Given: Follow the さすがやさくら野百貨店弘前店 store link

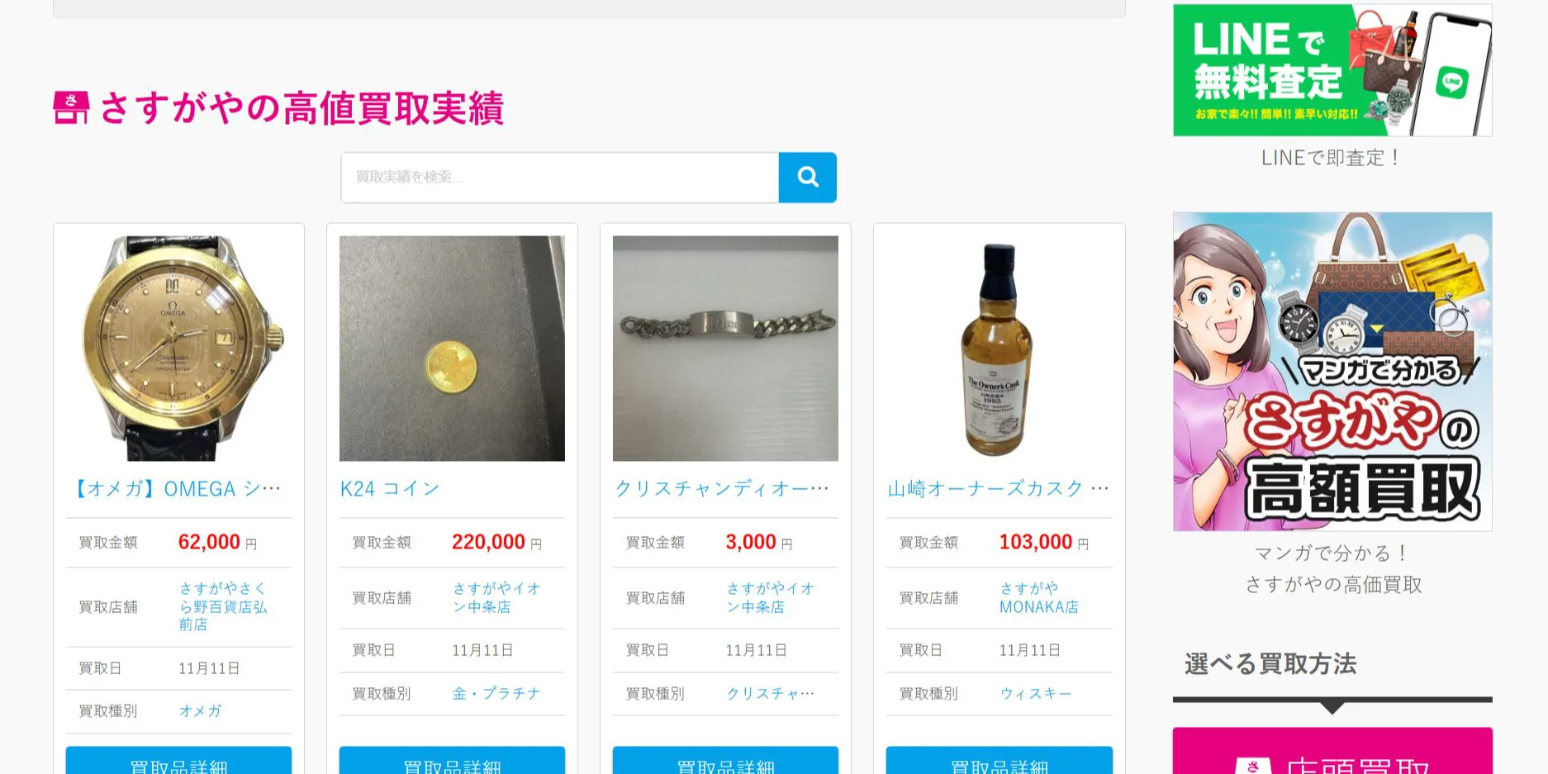Looking at the screenshot, I should [x=223, y=606].
